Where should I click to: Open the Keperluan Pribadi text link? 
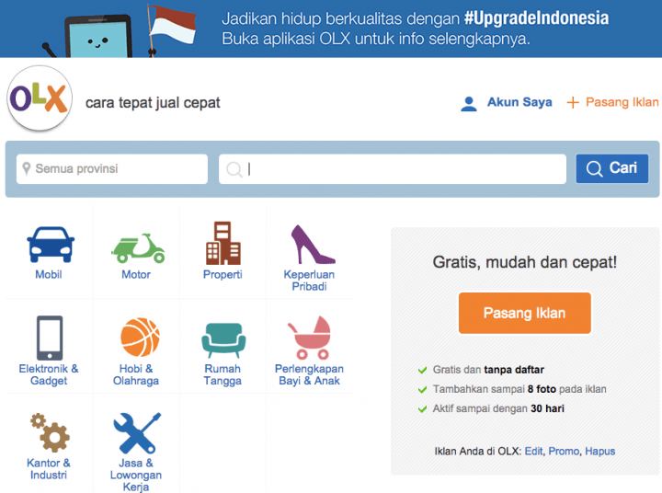tap(309, 281)
